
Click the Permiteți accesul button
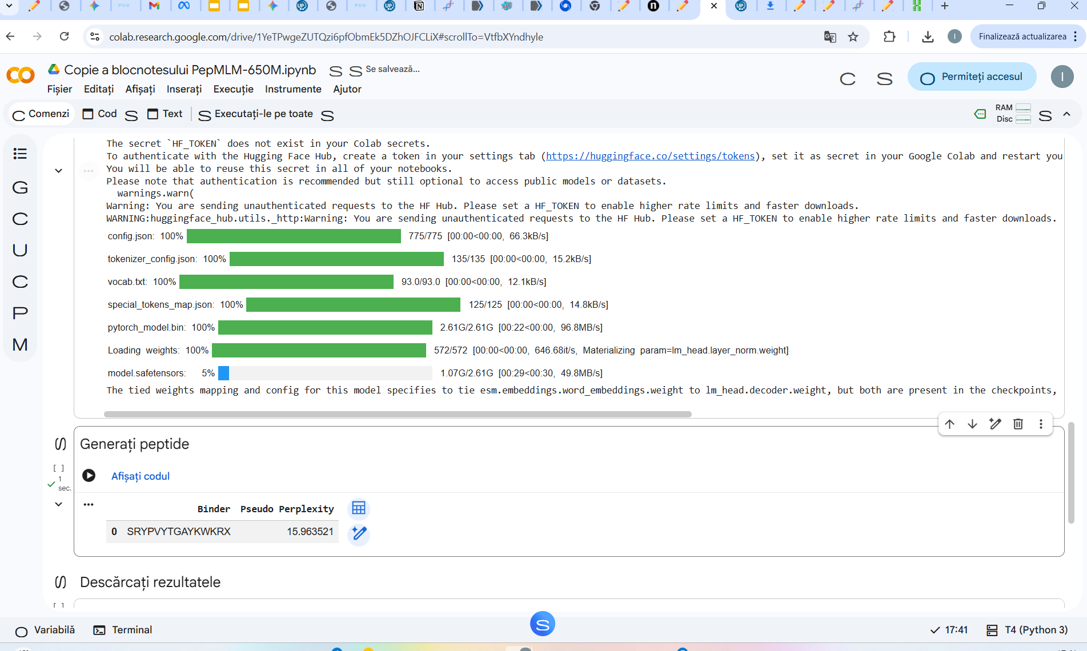point(972,77)
